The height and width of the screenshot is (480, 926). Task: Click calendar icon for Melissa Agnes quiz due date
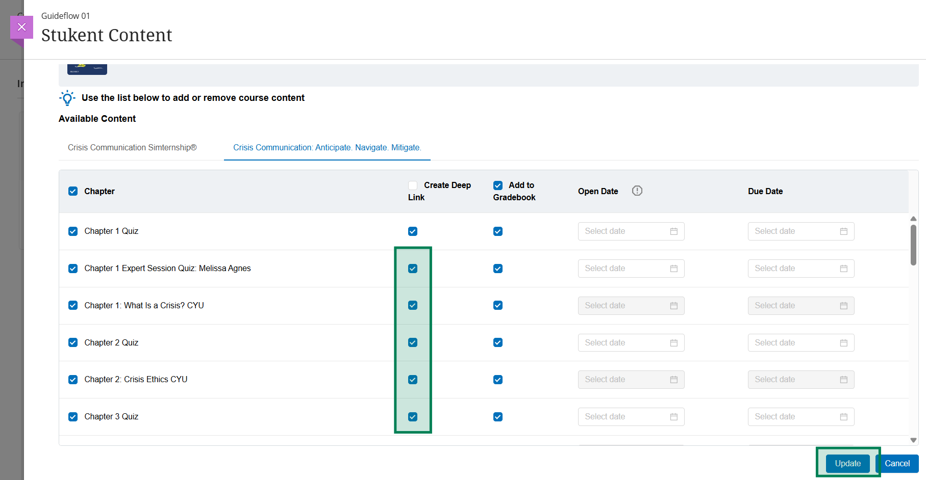click(x=843, y=269)
